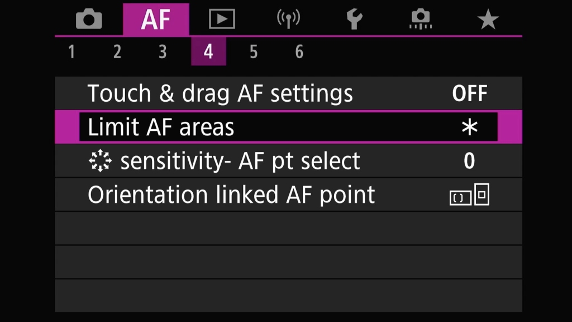Go to AF page 6
The width and height of the screenshot is (572, 322).
coord(299,51)
